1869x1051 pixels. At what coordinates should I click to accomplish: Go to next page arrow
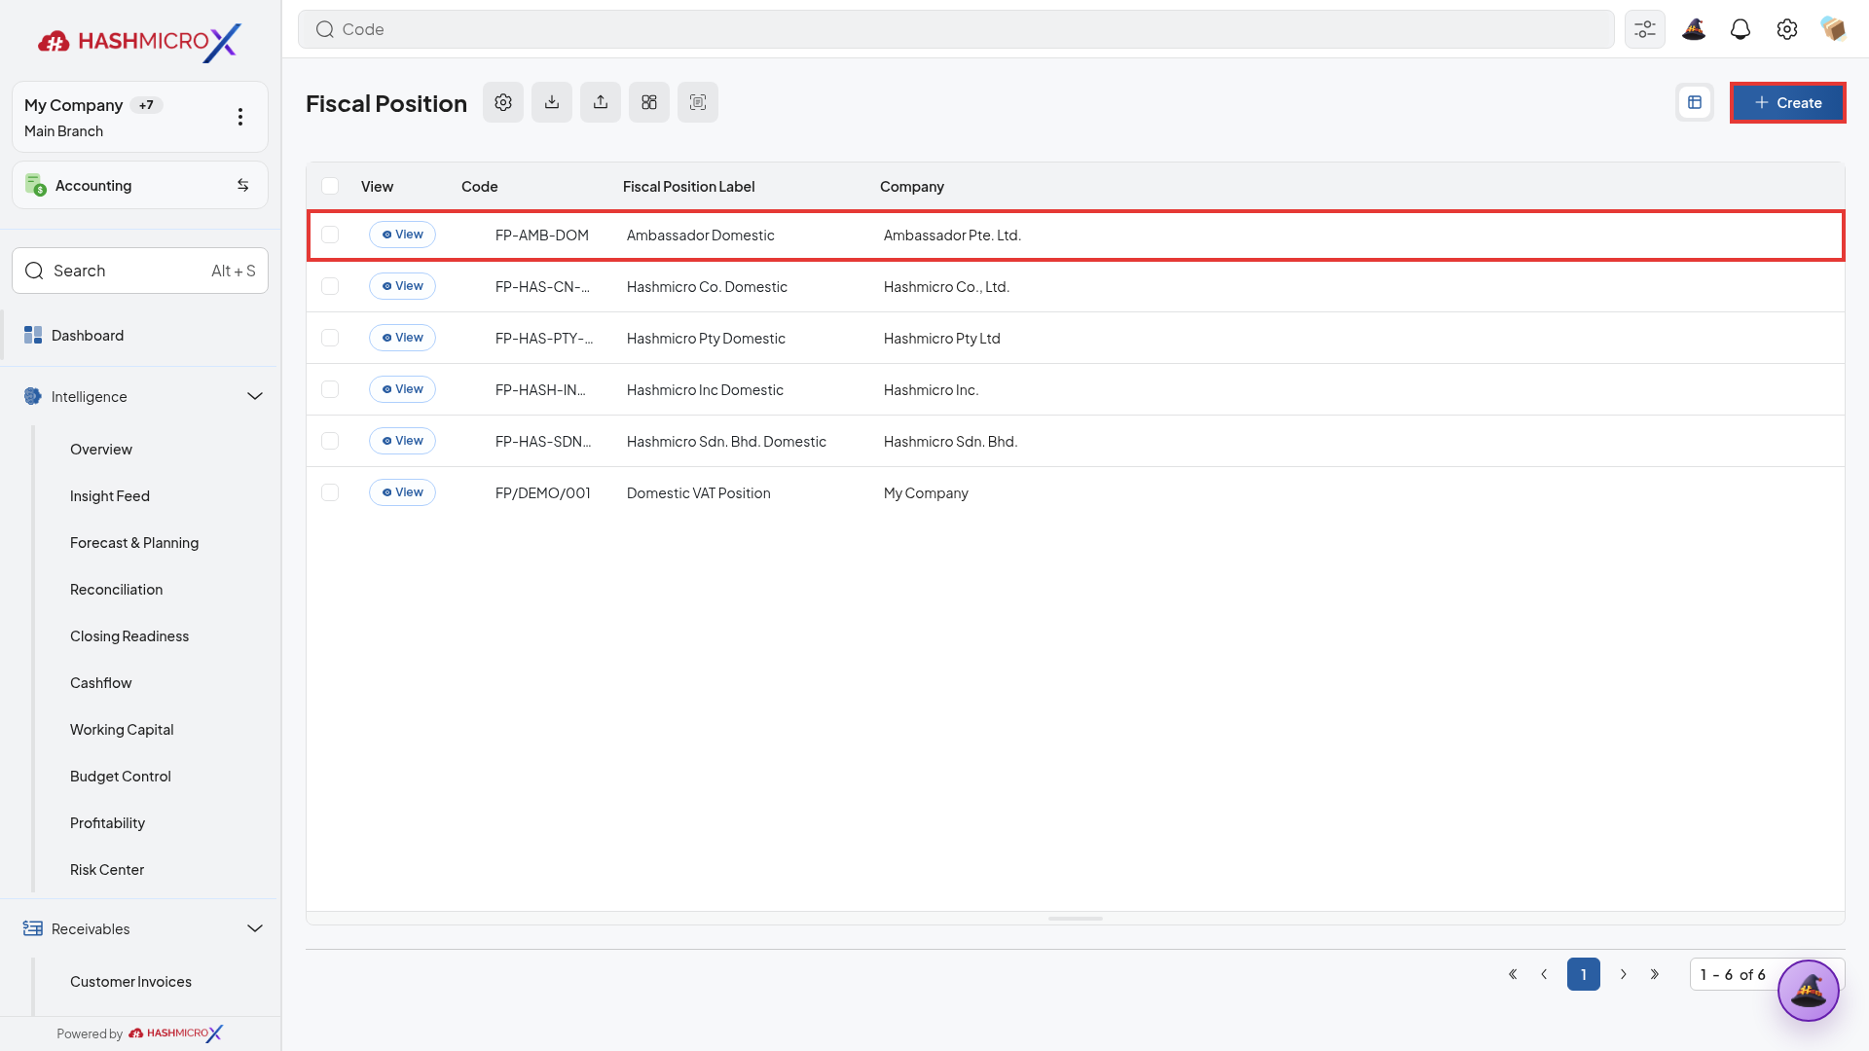[x=1624, y=974]
